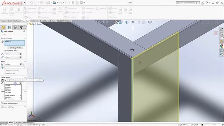Switch to the Sketch tab
Screen dimensions: 224x126
coord(10,21)
